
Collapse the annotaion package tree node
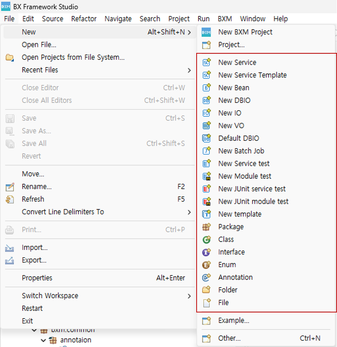(44, 340)
